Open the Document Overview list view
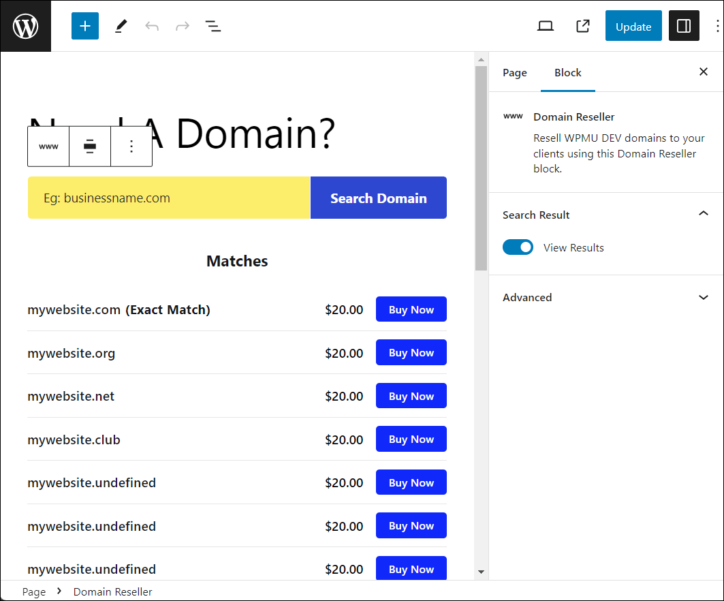 pyautogui.click(x=213, y=25)
